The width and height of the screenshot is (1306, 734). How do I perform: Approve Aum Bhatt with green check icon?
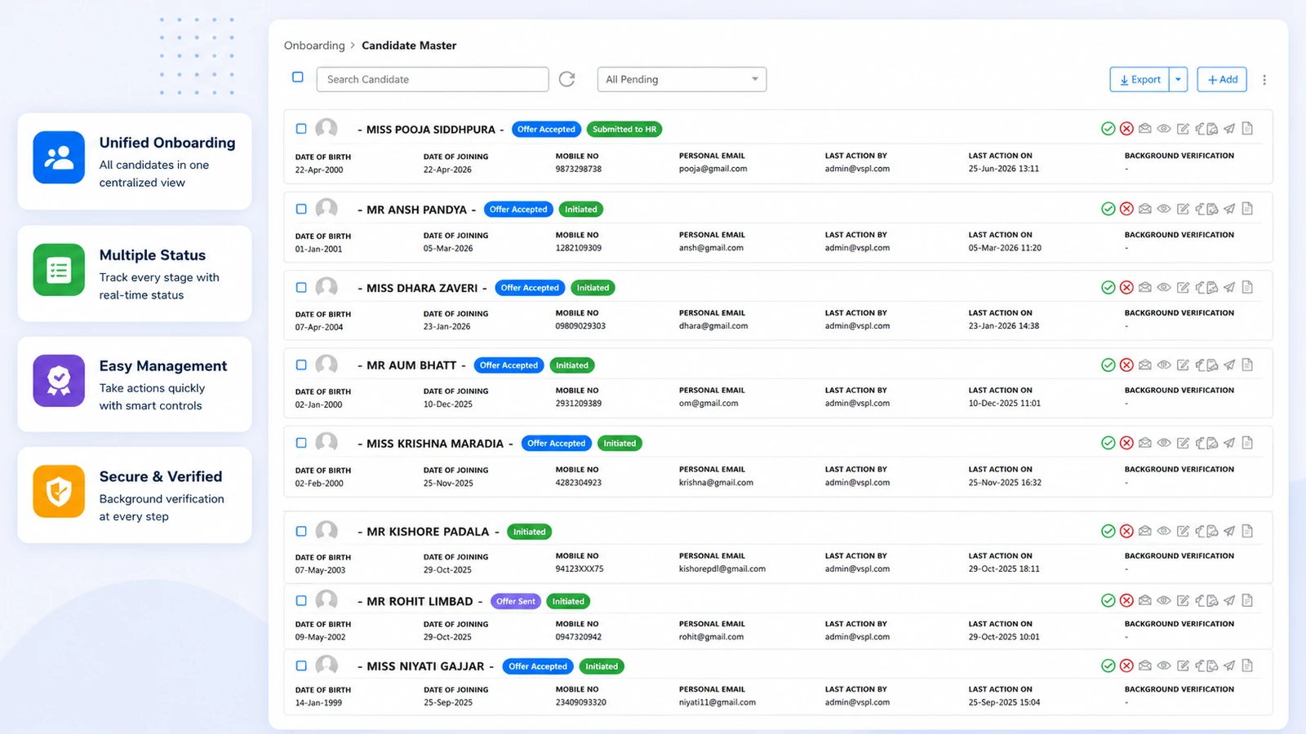pos(1108,365)
